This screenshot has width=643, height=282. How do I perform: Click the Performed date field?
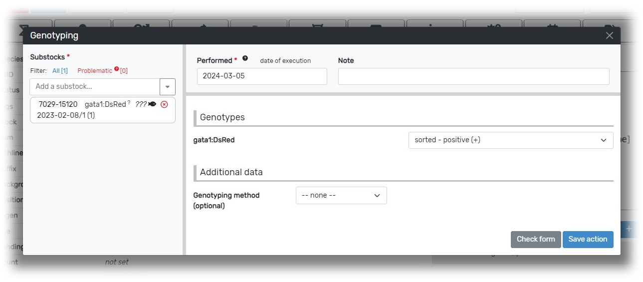point(262,76)
